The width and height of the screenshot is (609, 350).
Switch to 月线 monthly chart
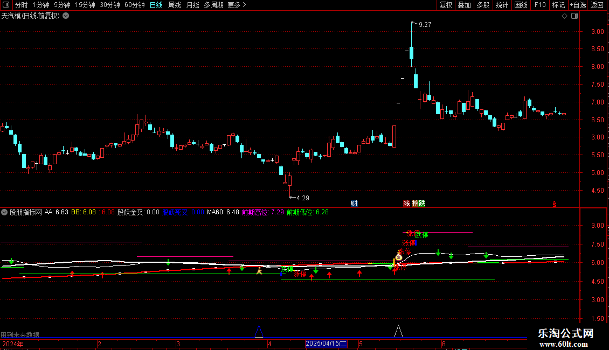(x=192, y=5)
